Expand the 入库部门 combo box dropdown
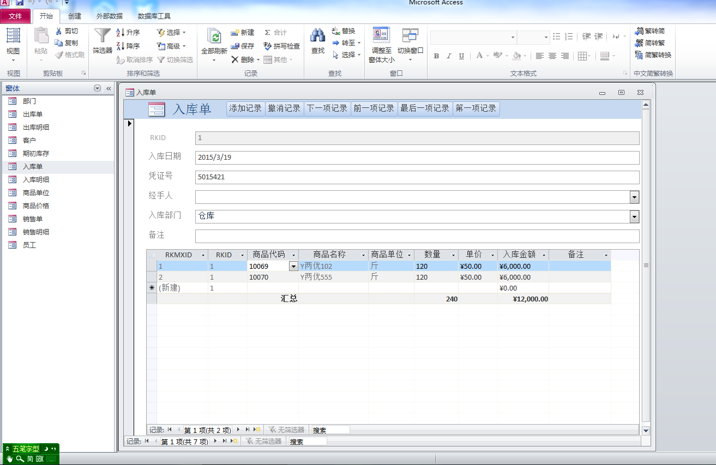Image resolution: width=716 pixels, height=465 pixels. pyautogui.click(x=634, y=217)
